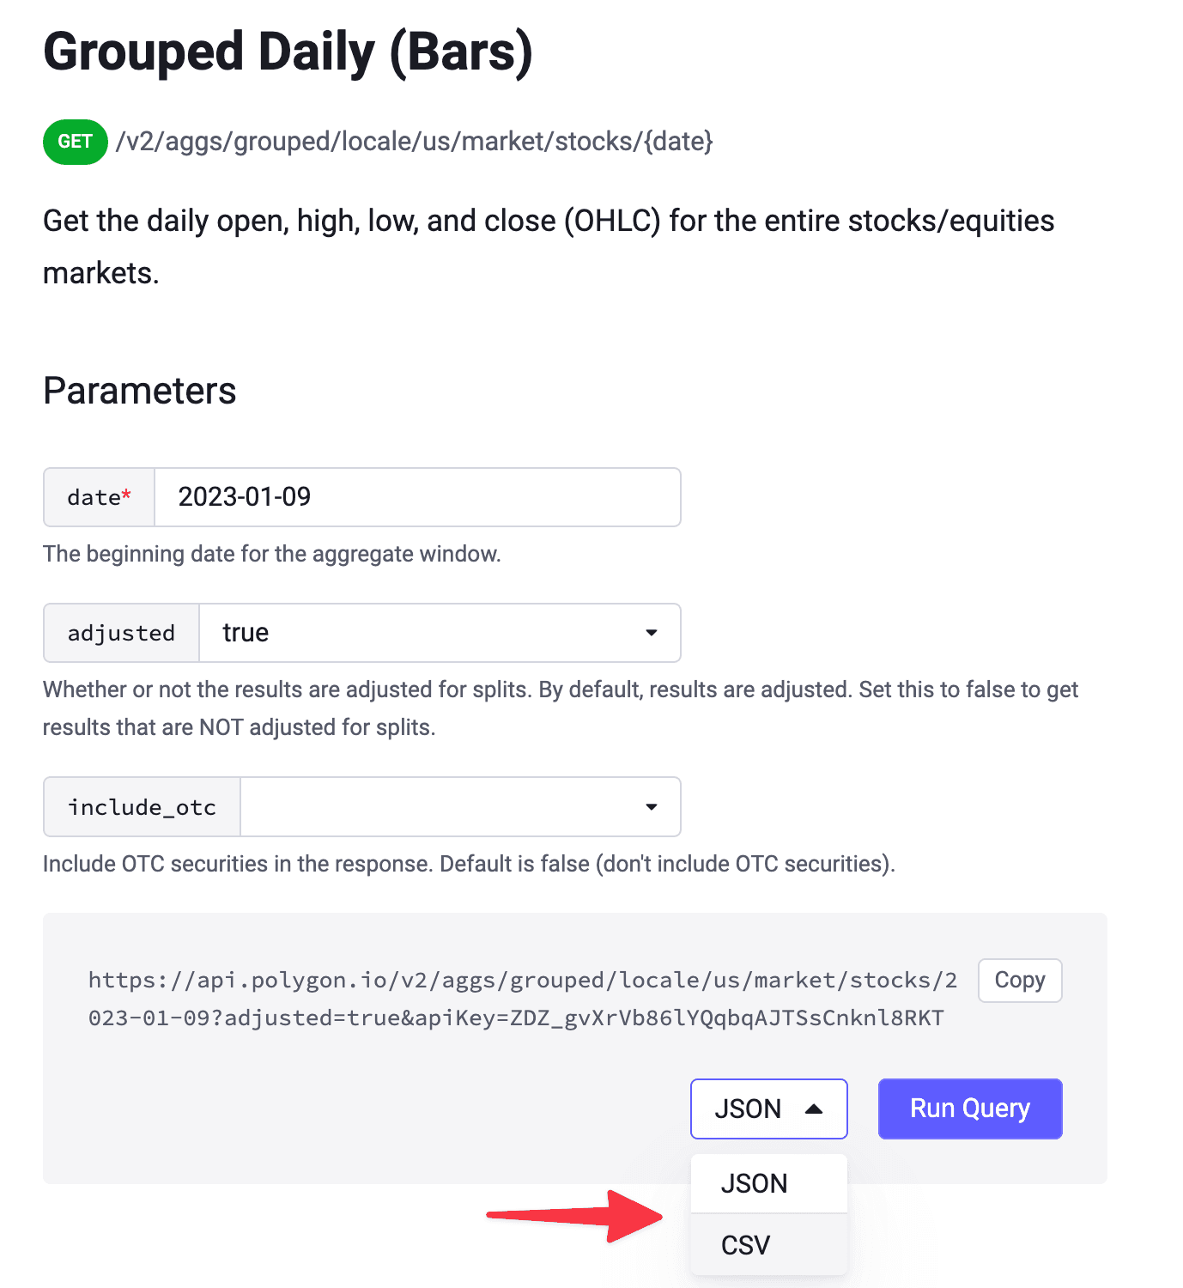The width and height of the screenshot is (1183, 1288).
Task: Click the adjusted parameter label
Action: pyautogui.click(x=121, y=633)
